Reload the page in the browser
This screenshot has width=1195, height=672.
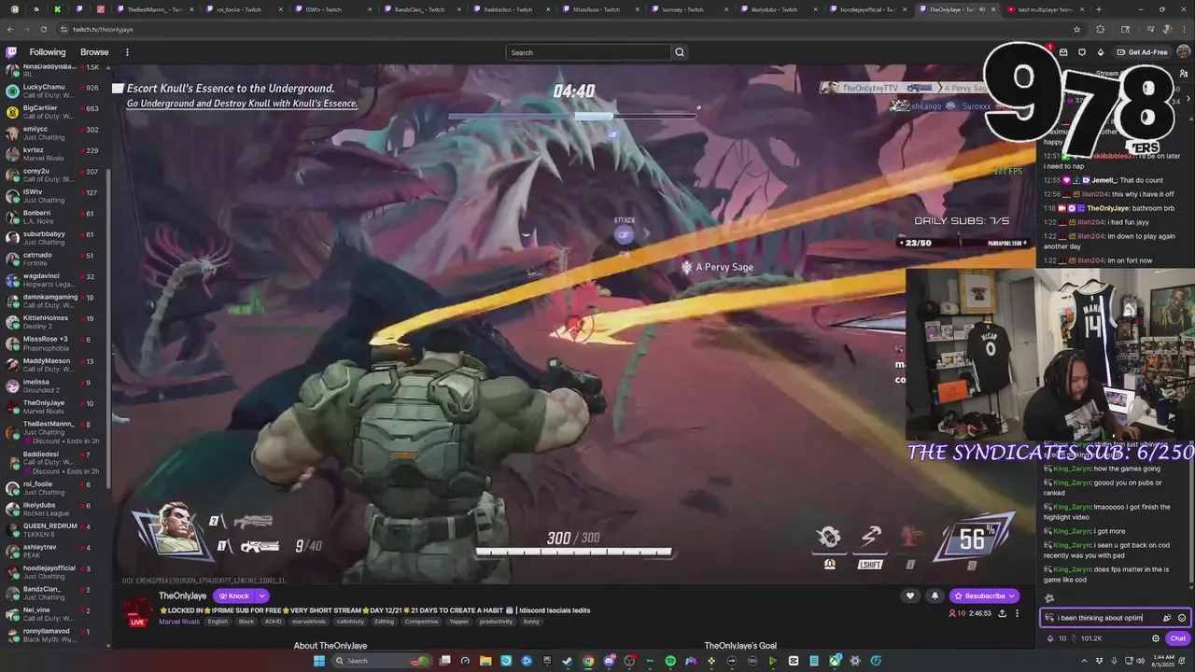pyautogui.click(x=43, y=29)
